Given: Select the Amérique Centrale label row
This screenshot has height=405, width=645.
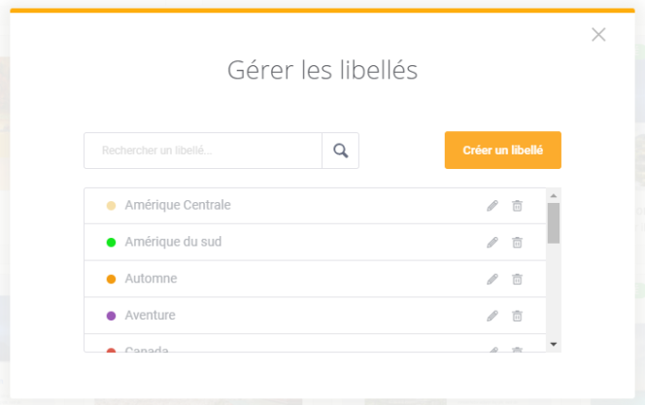Looking at the screenshot, I should pos(291,206).
